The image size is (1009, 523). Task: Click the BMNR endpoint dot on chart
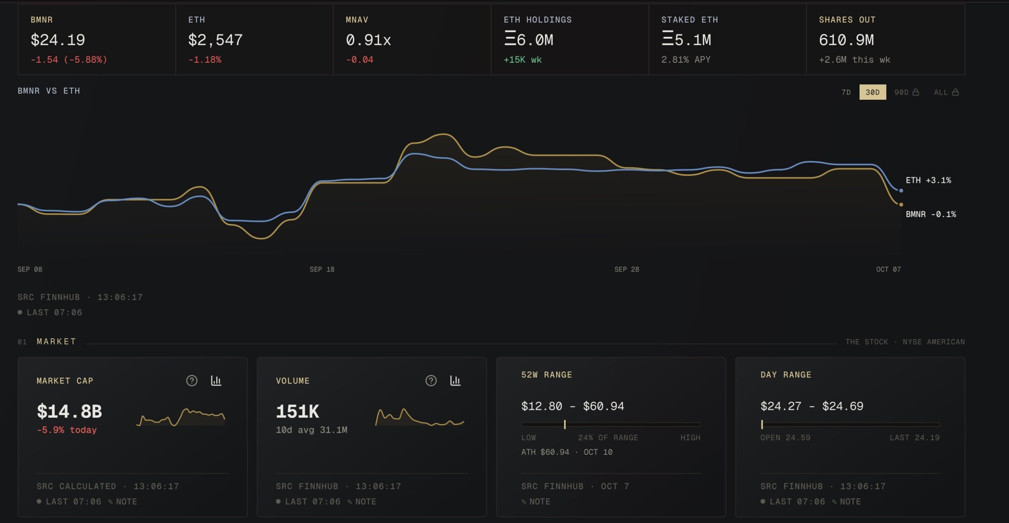click(x=901, y=205)
